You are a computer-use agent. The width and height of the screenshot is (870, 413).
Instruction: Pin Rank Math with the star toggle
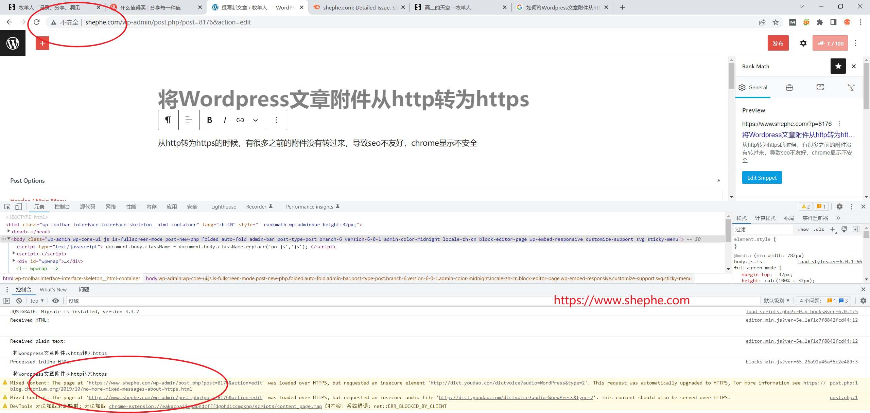click(x=838, y=66)
